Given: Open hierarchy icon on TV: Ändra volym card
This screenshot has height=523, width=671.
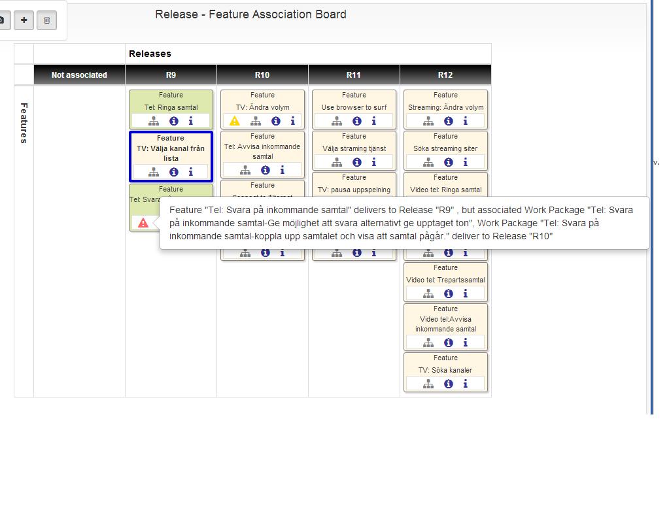Looking at the screenshot, I should point(256,121).
